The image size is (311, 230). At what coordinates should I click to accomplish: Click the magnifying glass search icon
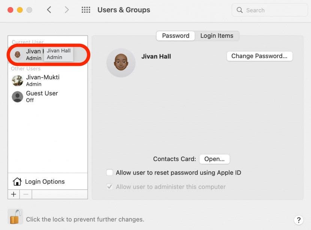click(239, 10)
